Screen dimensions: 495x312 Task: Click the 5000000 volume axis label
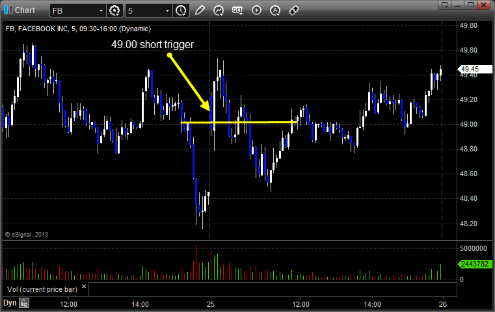click(474, 248)
